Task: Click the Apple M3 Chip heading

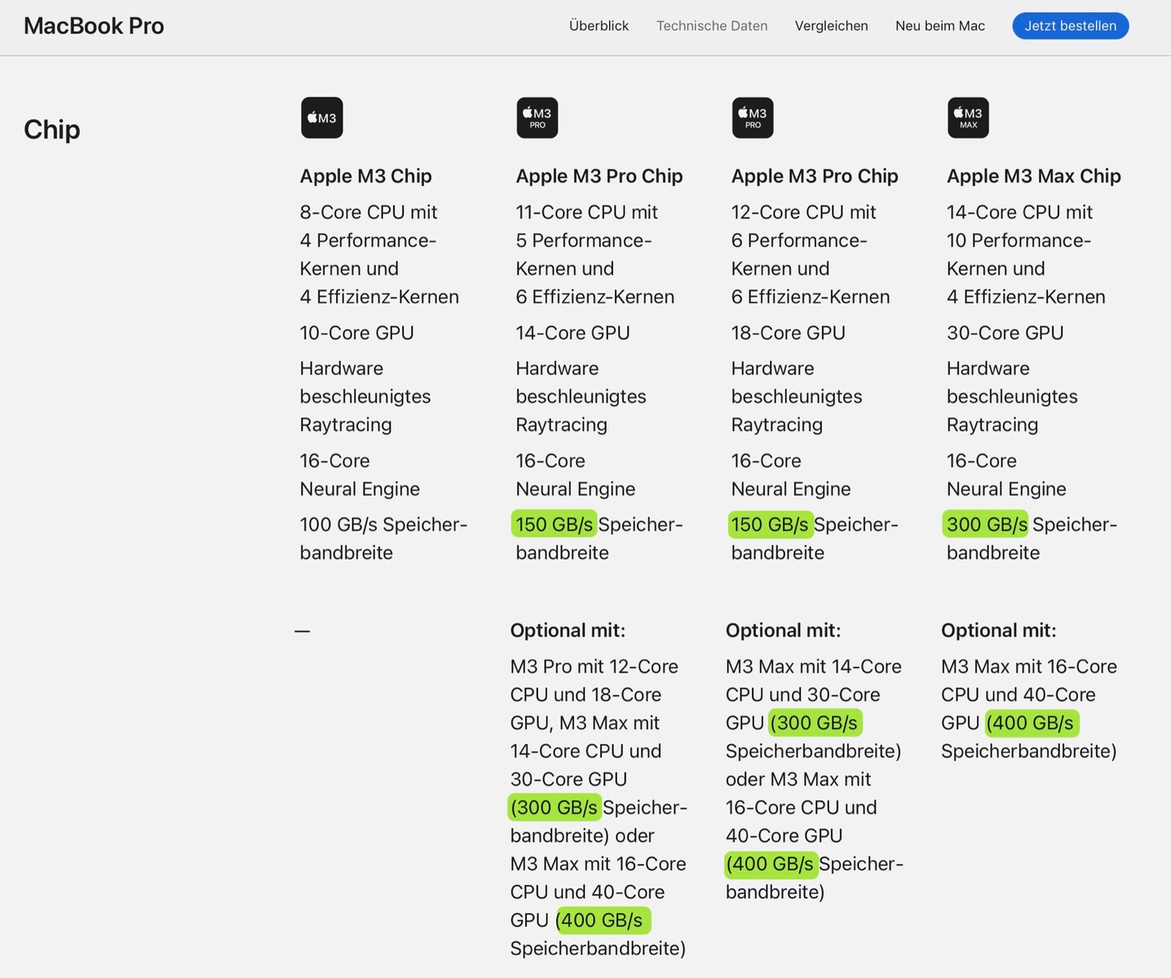Action: 365,176
